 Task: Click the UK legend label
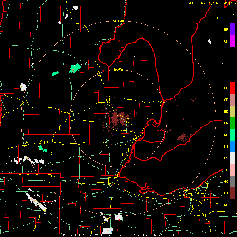pos(226,41)
